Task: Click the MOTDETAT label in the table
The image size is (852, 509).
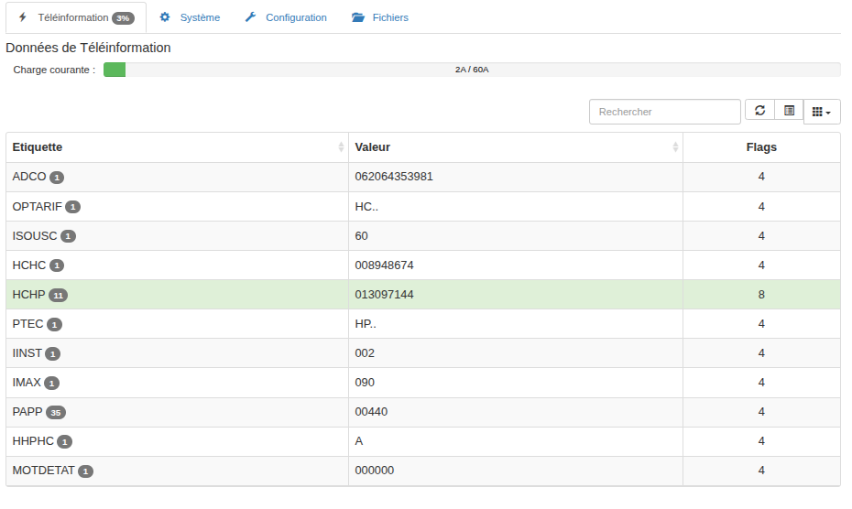Action: pyautogui.click(x=43, y=471)
